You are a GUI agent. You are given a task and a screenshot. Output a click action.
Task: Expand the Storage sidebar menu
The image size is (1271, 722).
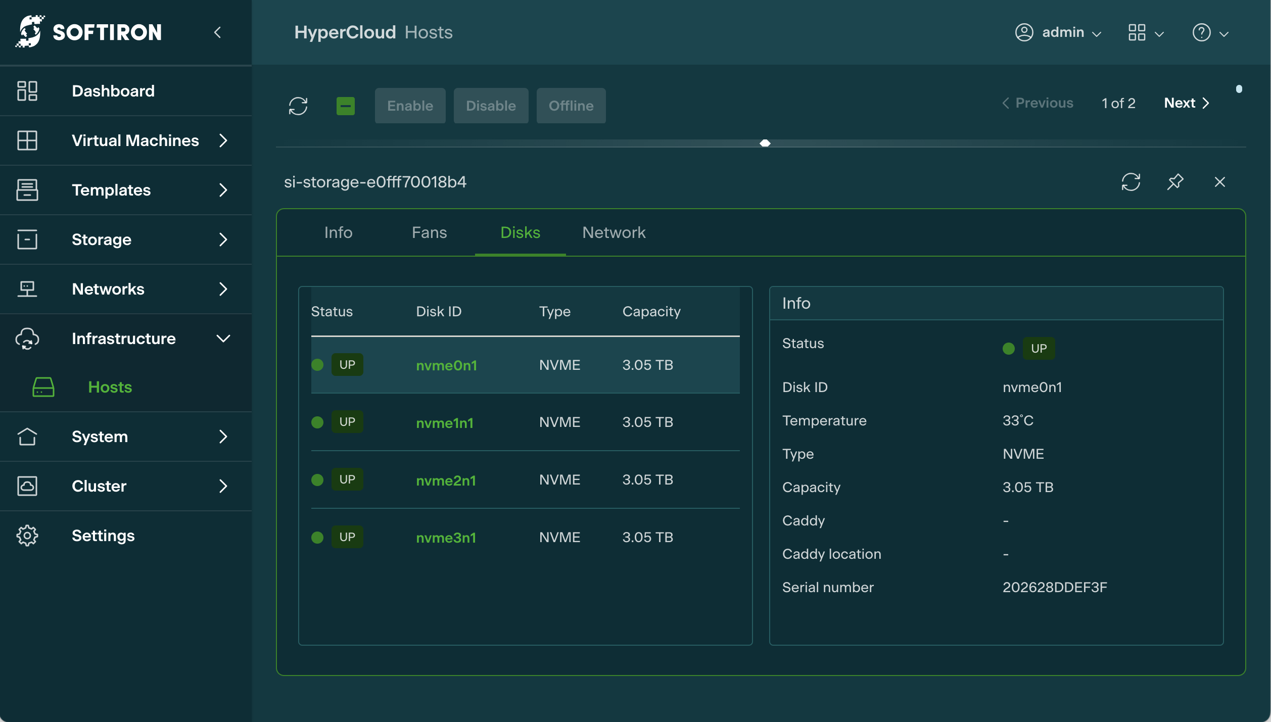coord(223,239)
